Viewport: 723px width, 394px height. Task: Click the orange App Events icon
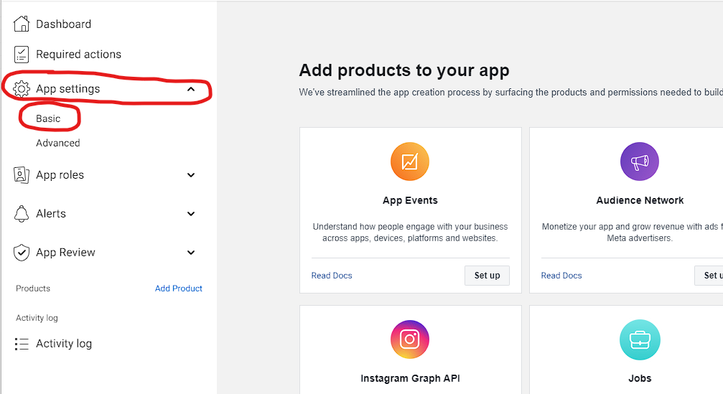[410, 161]
